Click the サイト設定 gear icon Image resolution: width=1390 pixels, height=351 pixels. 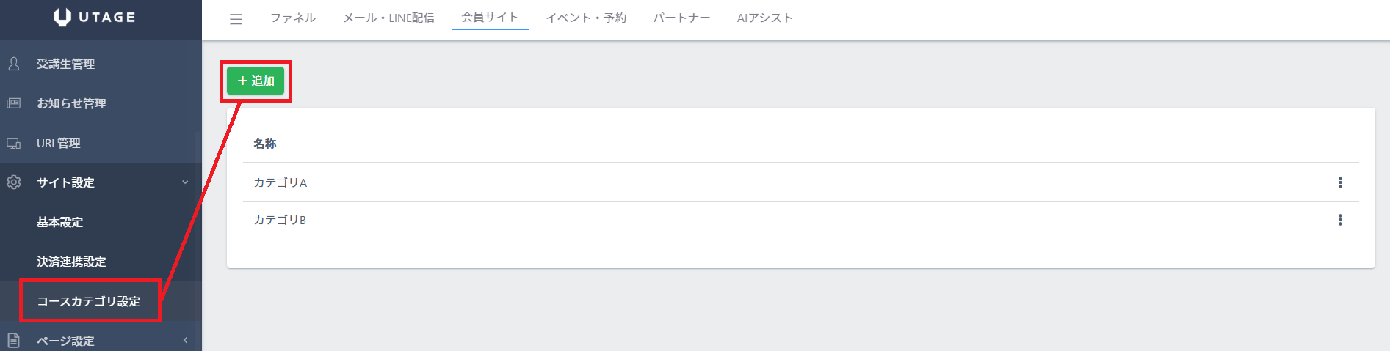point(14,182)
